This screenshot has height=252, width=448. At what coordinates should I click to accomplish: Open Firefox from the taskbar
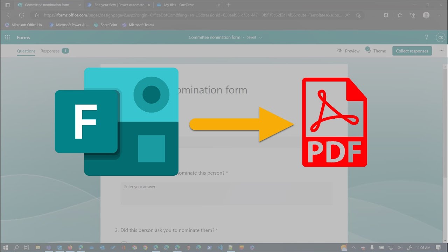70,247
